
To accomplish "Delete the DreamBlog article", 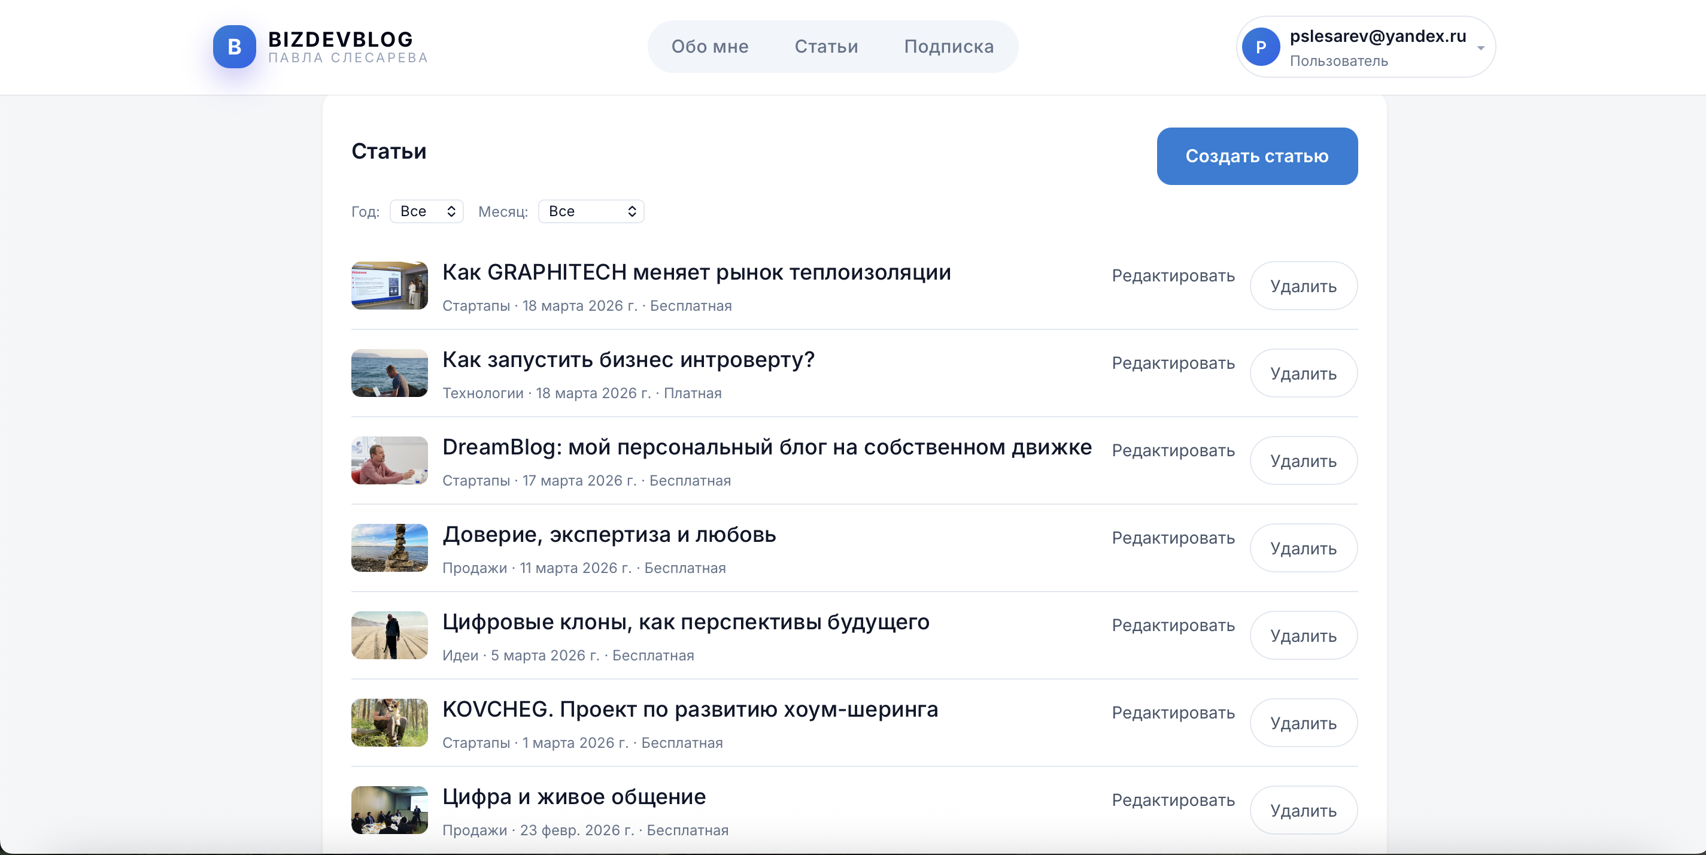I will tap(1303, 461).
